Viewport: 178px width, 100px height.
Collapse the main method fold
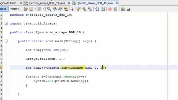pyautogui.click(x=6, y=41)
